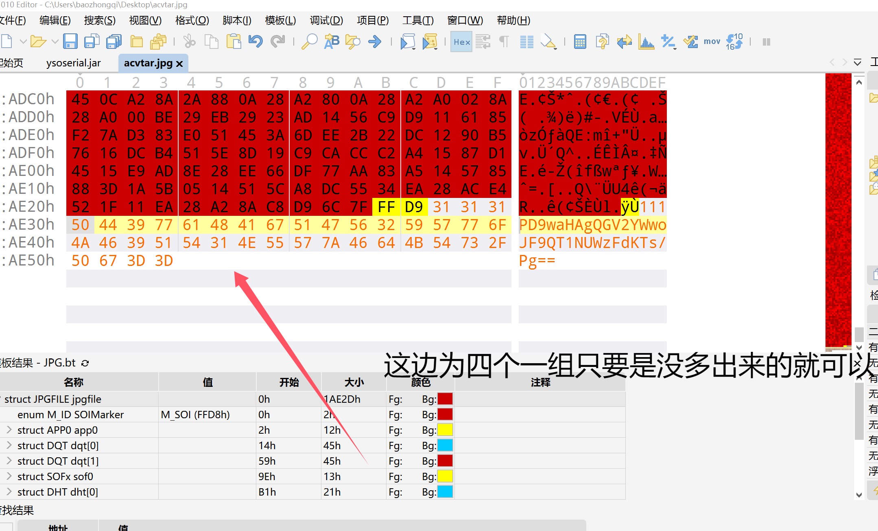Switch to the ysoserial.jar tab

coord(73,63)
